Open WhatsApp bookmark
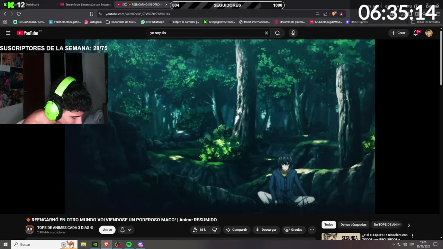443x249 pixels. point(153,22)
